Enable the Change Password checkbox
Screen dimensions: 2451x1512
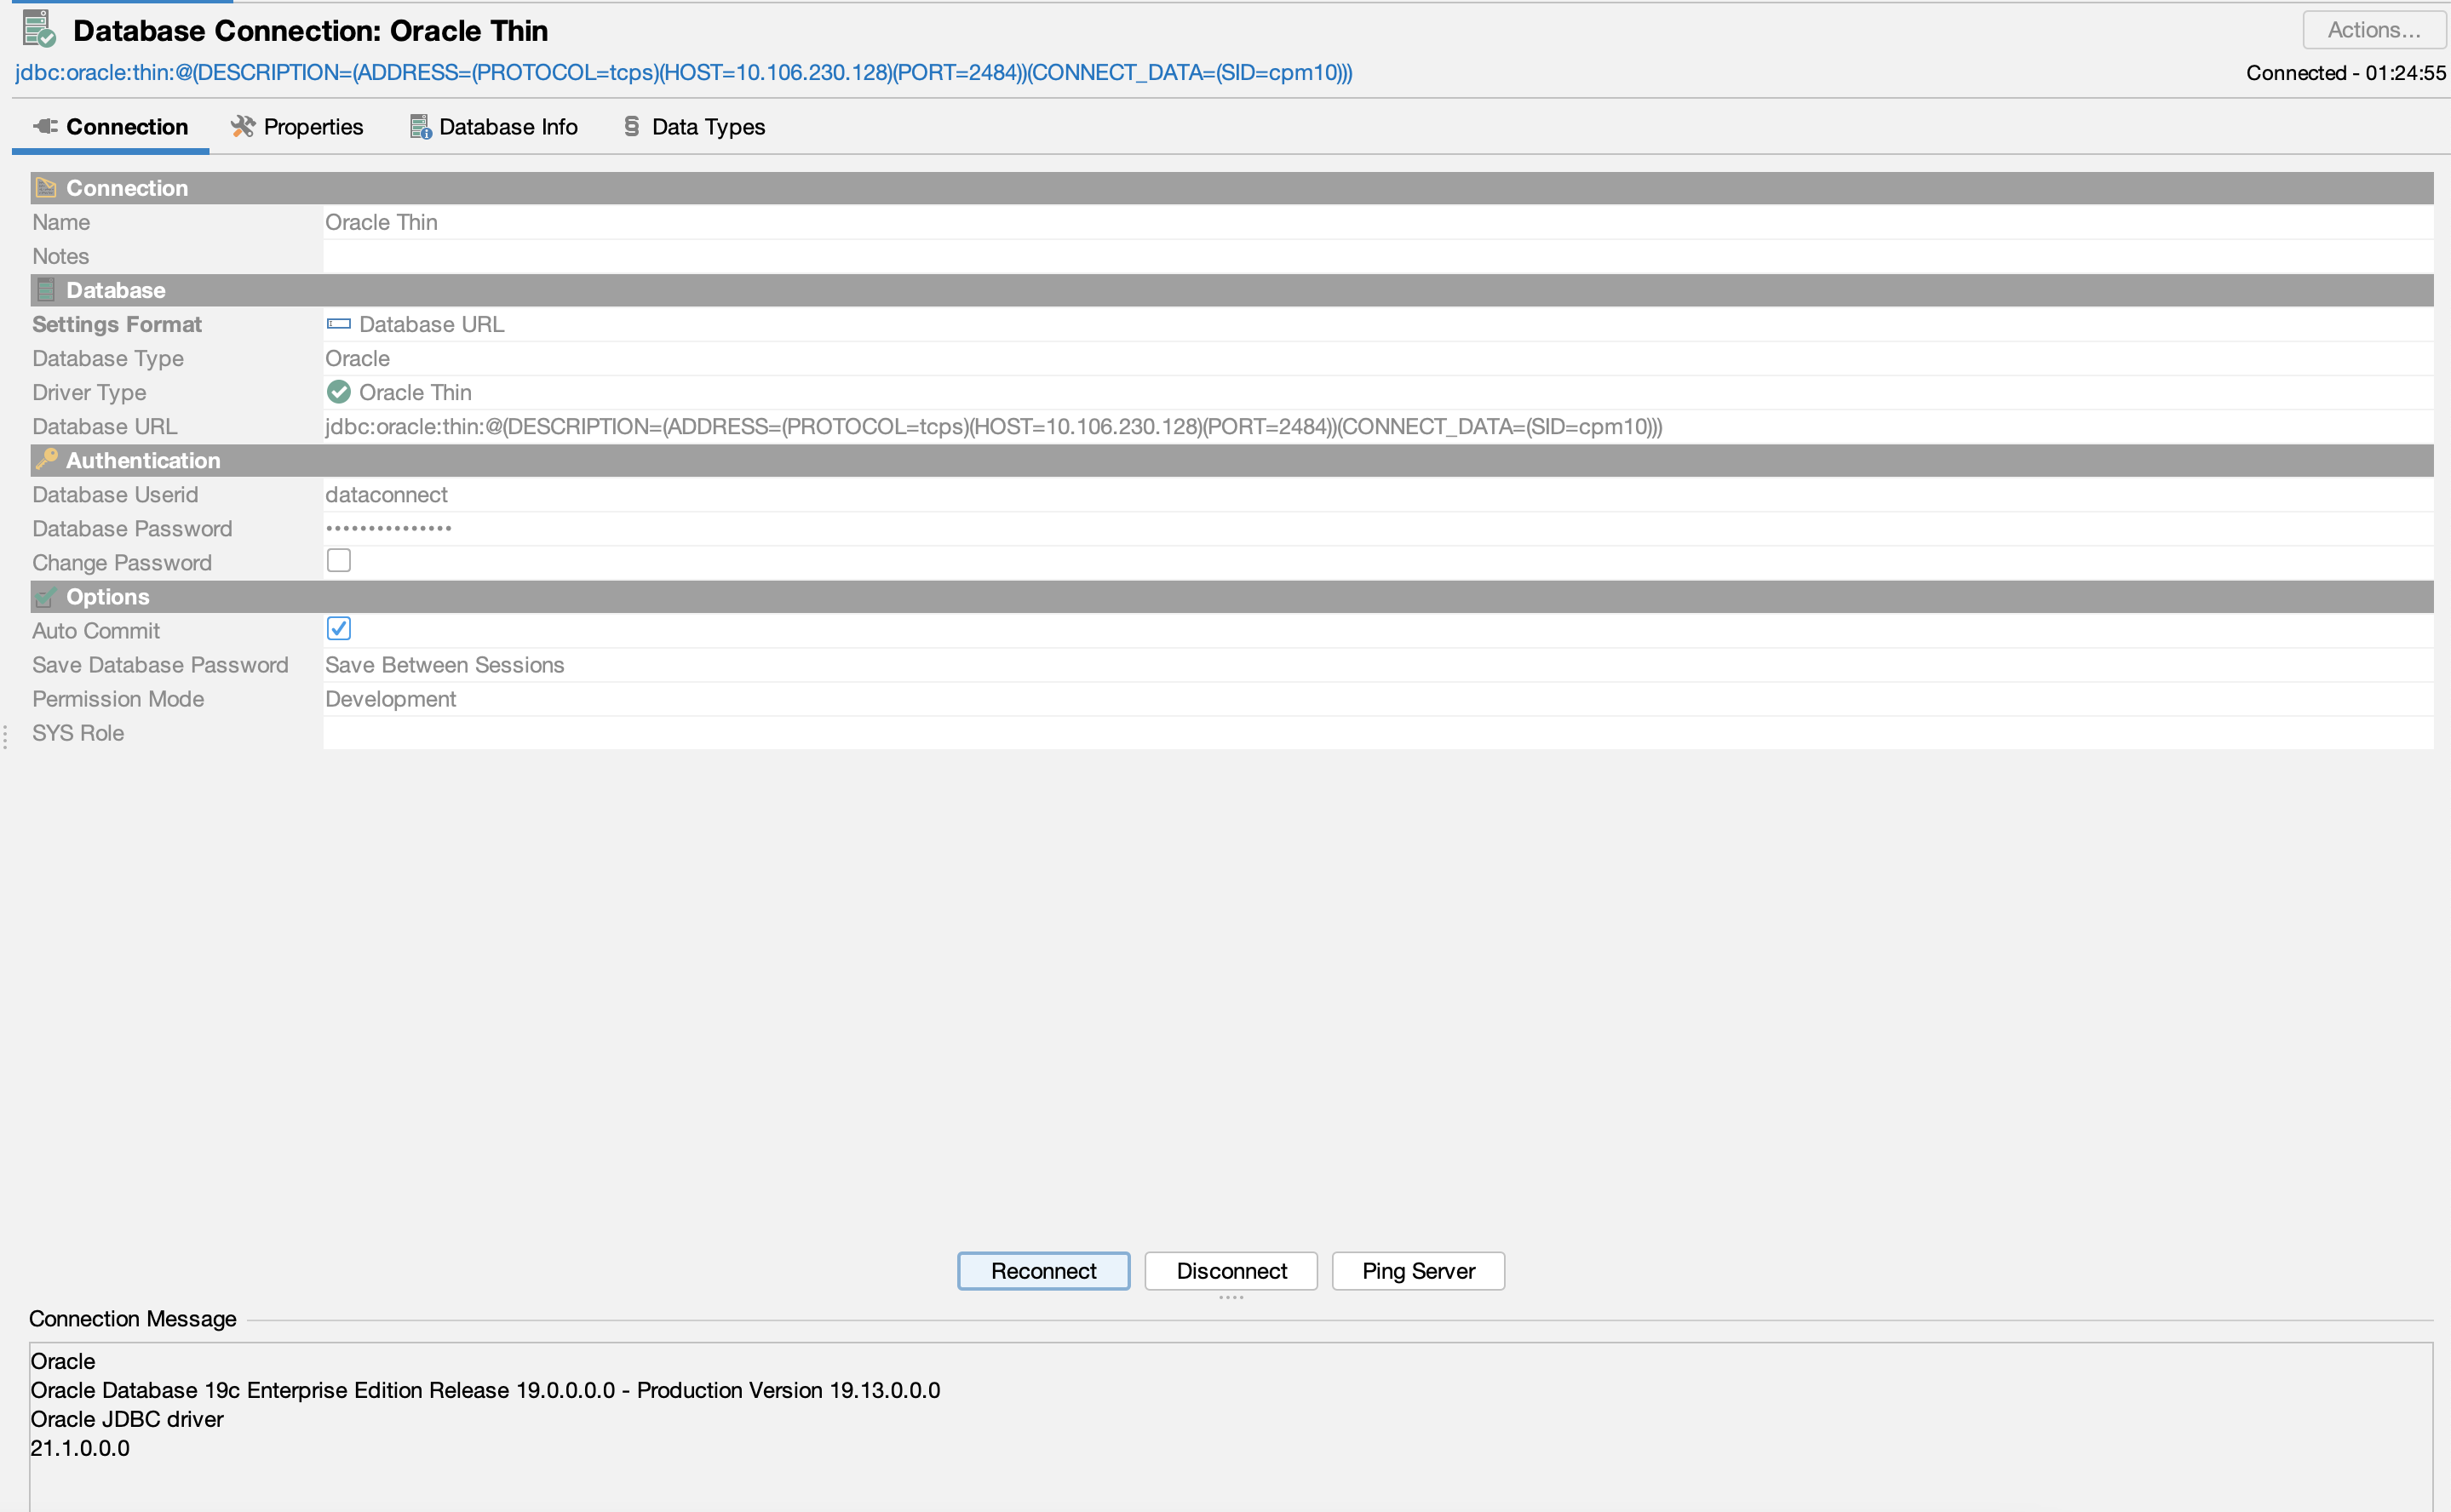tap(339, 560)
